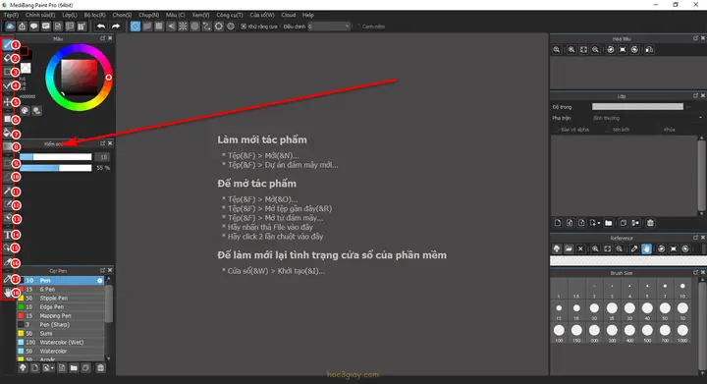This screenshot has height=384, width=707.
Task: Select the Bucket fill tool
Action: coord(7,133)
